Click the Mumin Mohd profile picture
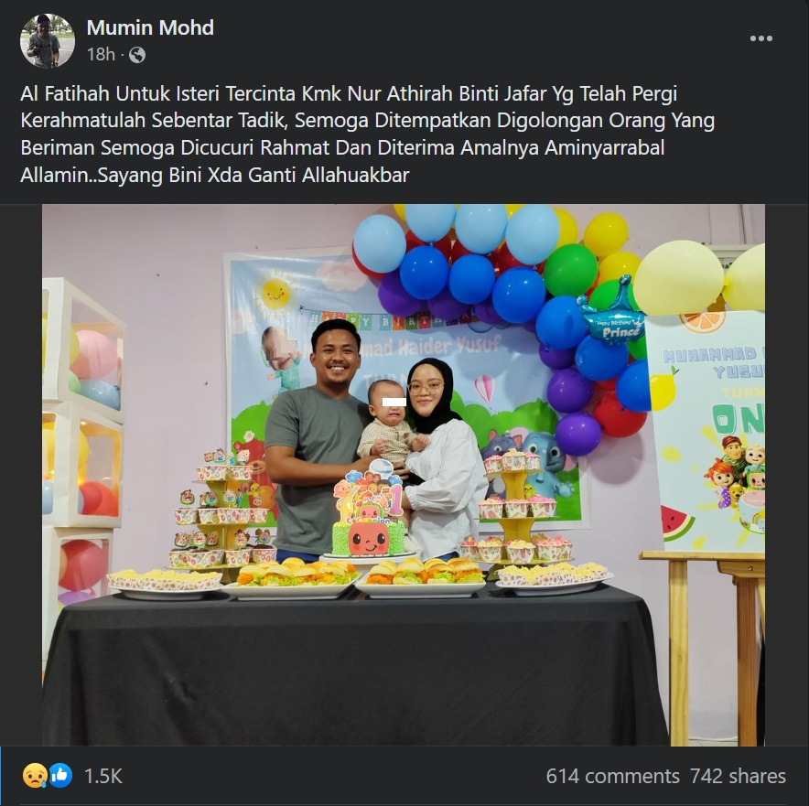 pyautogui.click(x=47, y=41)
